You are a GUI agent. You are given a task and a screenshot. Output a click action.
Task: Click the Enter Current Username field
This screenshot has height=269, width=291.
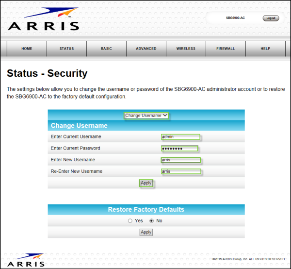pyautogui.click(x=180, y=137)
